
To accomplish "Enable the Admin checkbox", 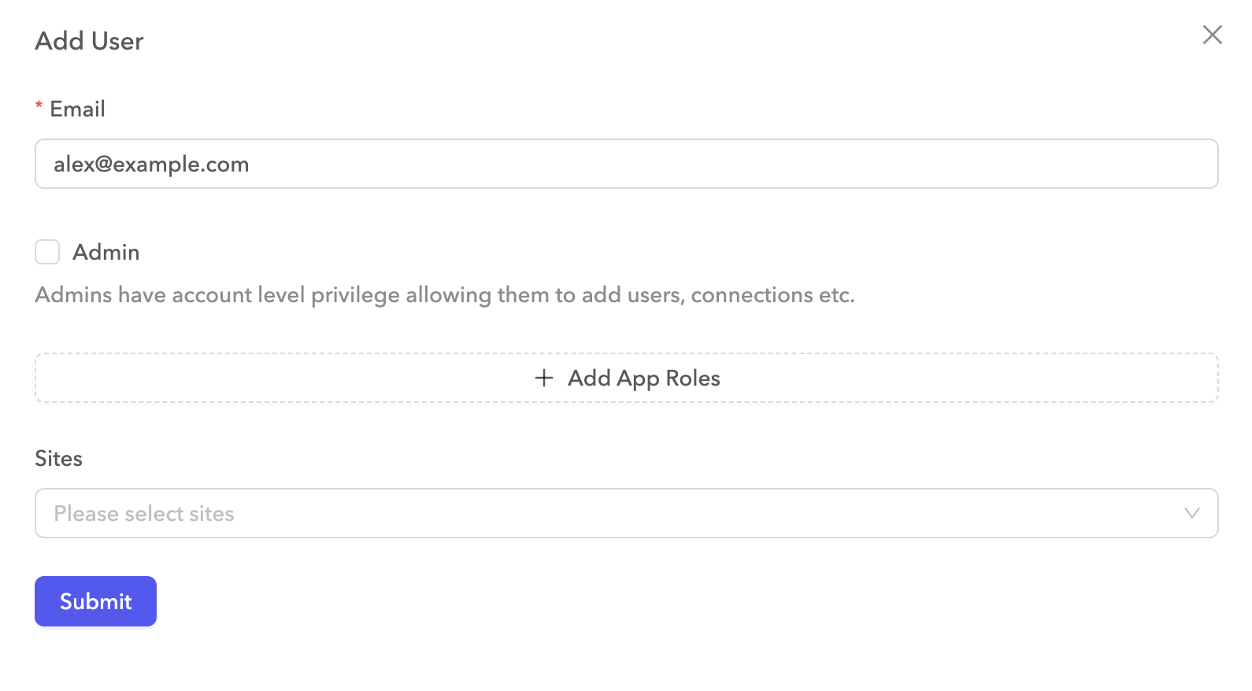I will (x=47, y=252).
